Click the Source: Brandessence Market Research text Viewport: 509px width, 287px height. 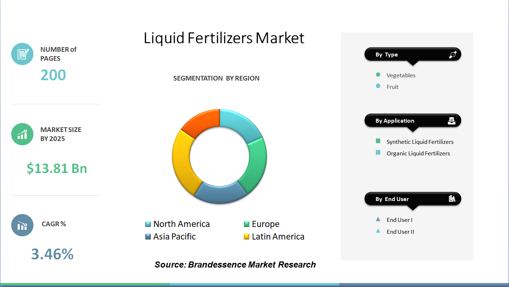[235, 265]
